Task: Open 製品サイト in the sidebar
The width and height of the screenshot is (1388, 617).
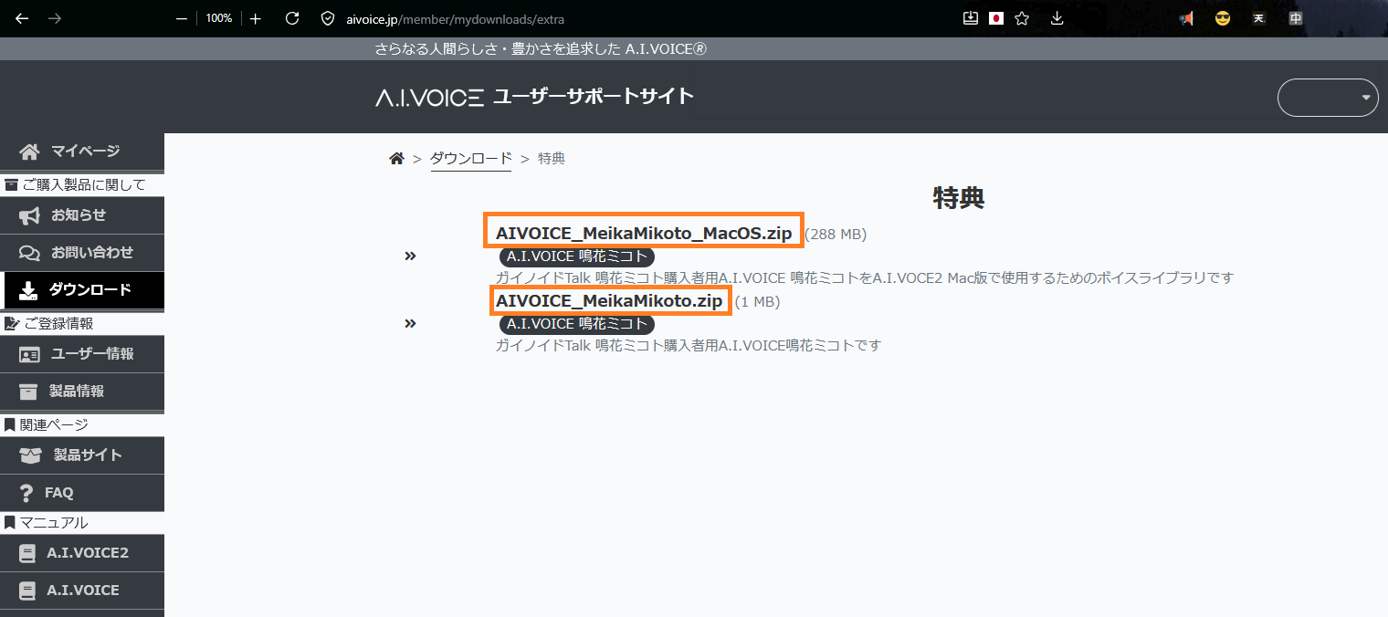Action: pos(82,455)
